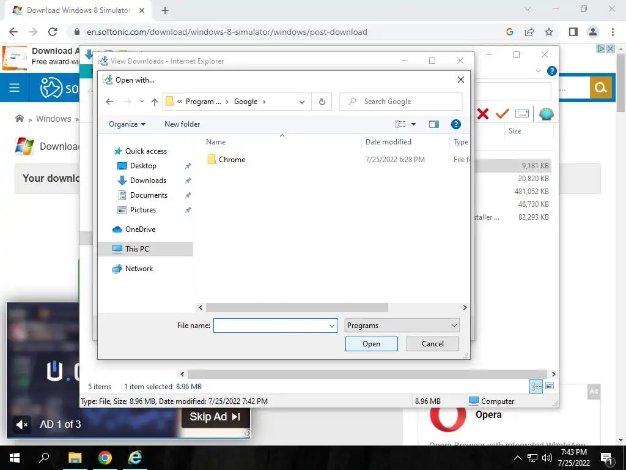The height and width of the screenshot is (470, 626).
Task: Open notification center in taskbar
Action: (x=607, y=458)
